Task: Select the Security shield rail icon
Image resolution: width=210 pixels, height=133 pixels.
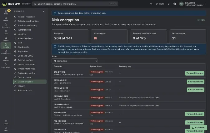Action: [6, 46]
